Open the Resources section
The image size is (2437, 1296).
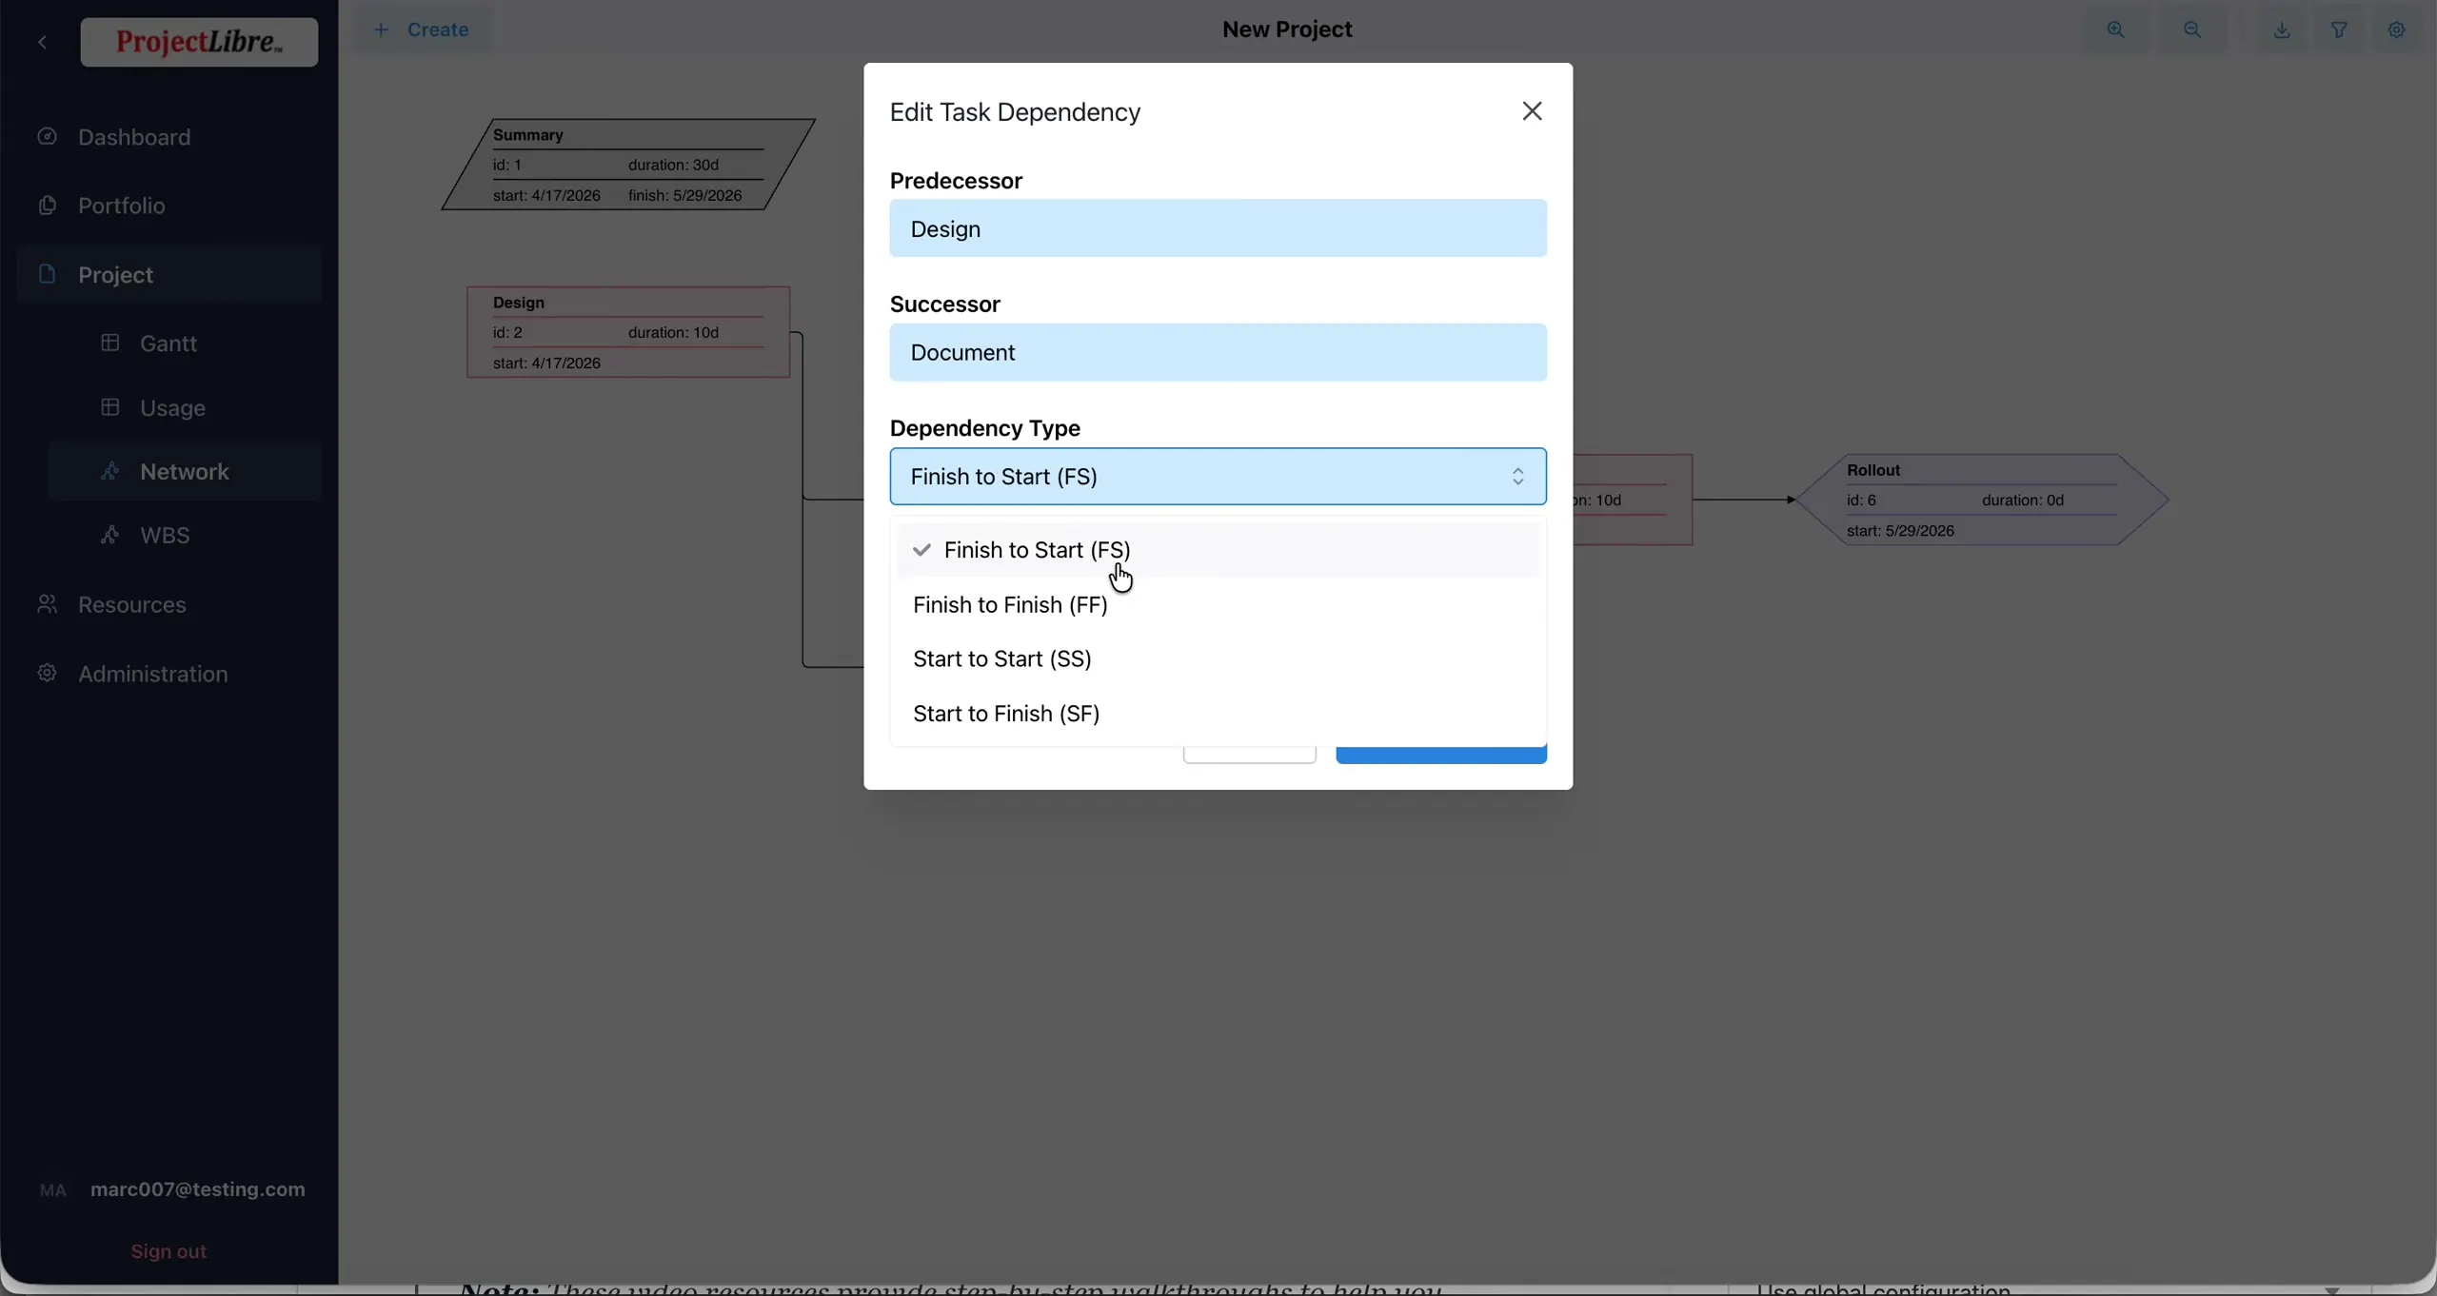tap(132, 605)
